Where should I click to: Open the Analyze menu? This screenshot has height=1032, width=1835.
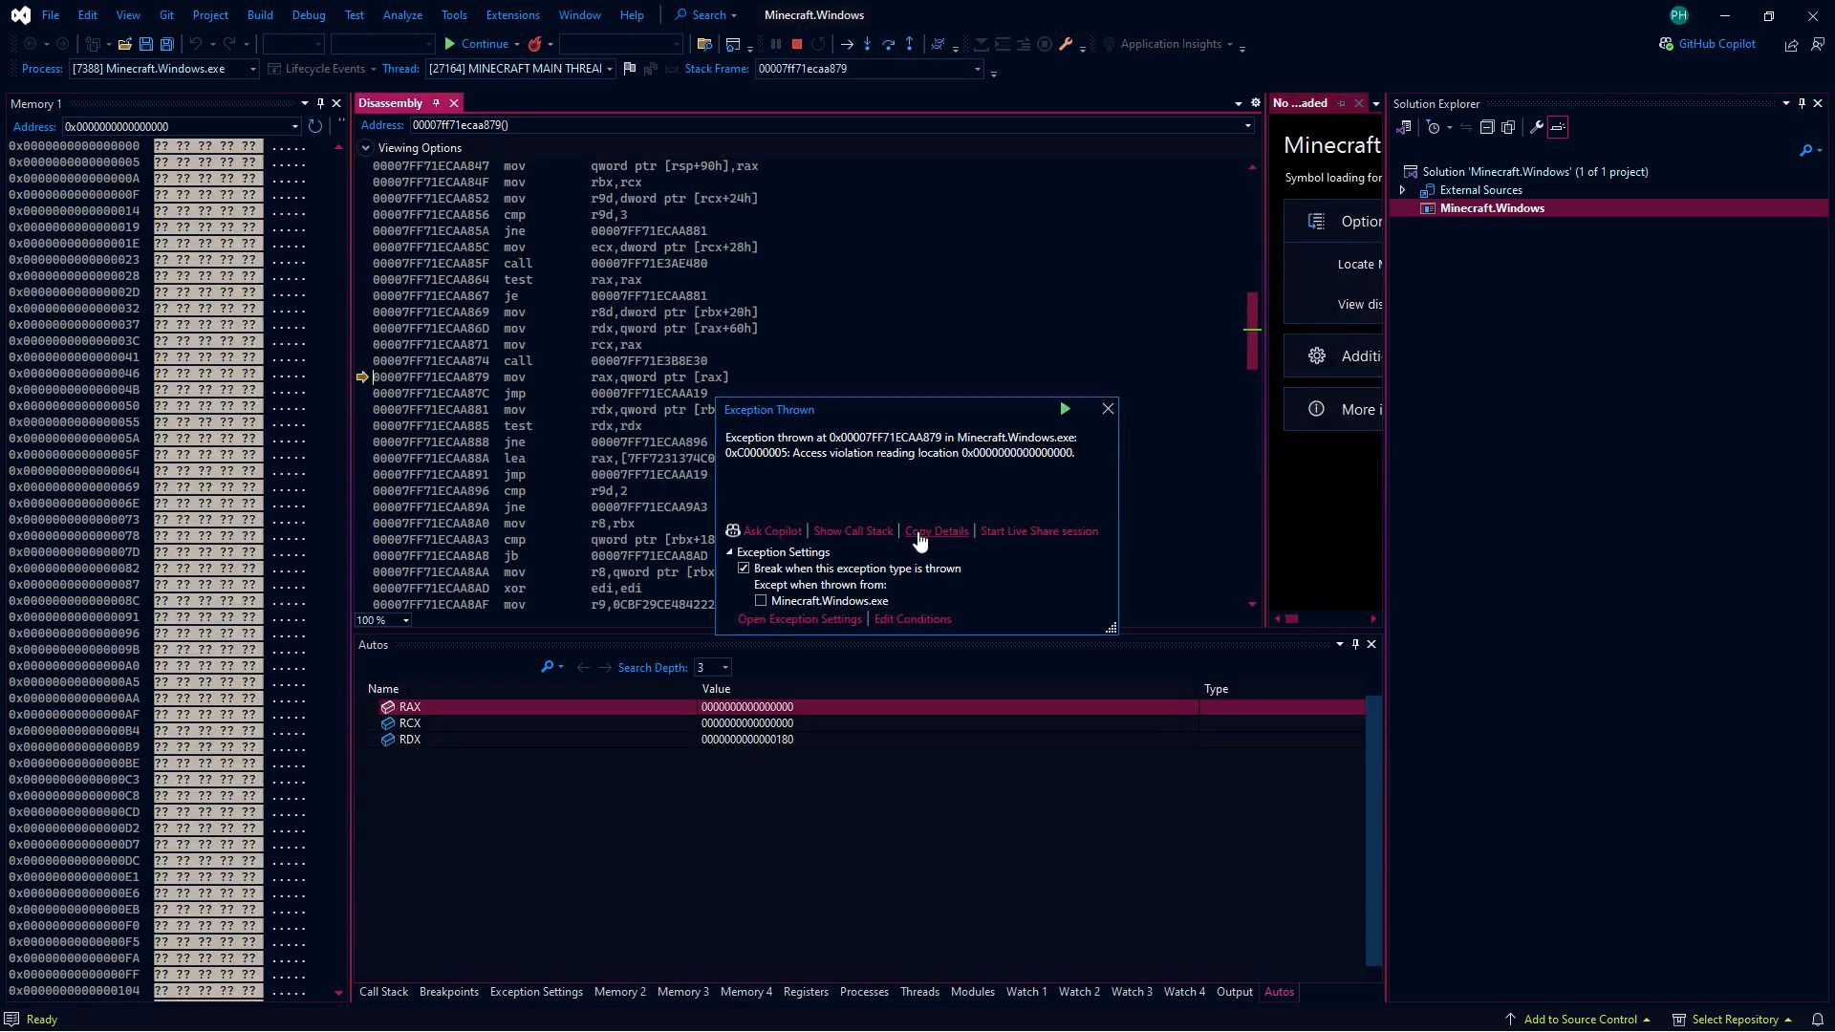click(x=402, y=15)
